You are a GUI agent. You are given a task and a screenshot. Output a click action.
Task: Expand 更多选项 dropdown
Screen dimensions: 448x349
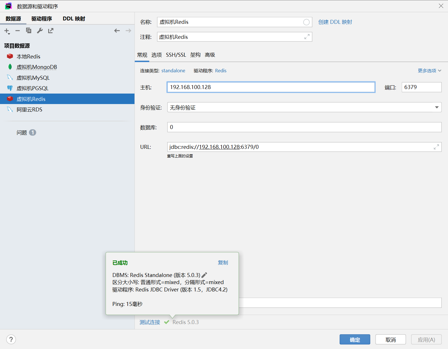point(430,71)
